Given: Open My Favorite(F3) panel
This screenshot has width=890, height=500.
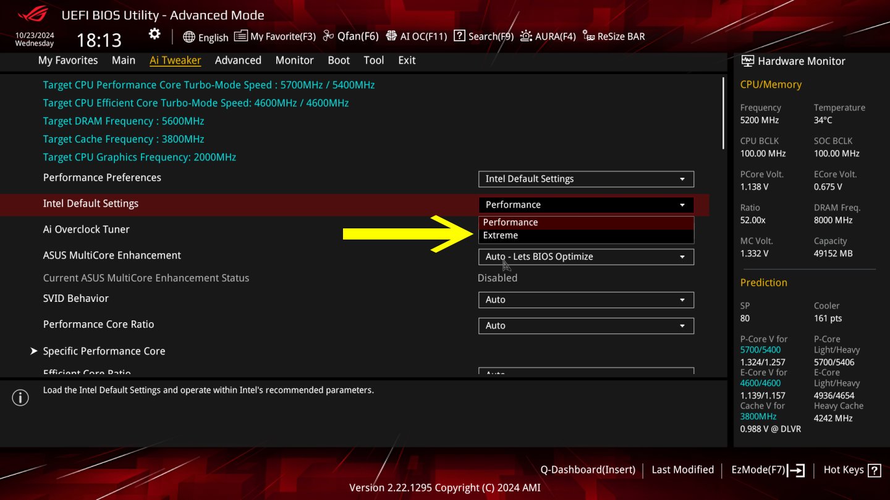Looking at the screenshot, I should (x=275, y=36).
